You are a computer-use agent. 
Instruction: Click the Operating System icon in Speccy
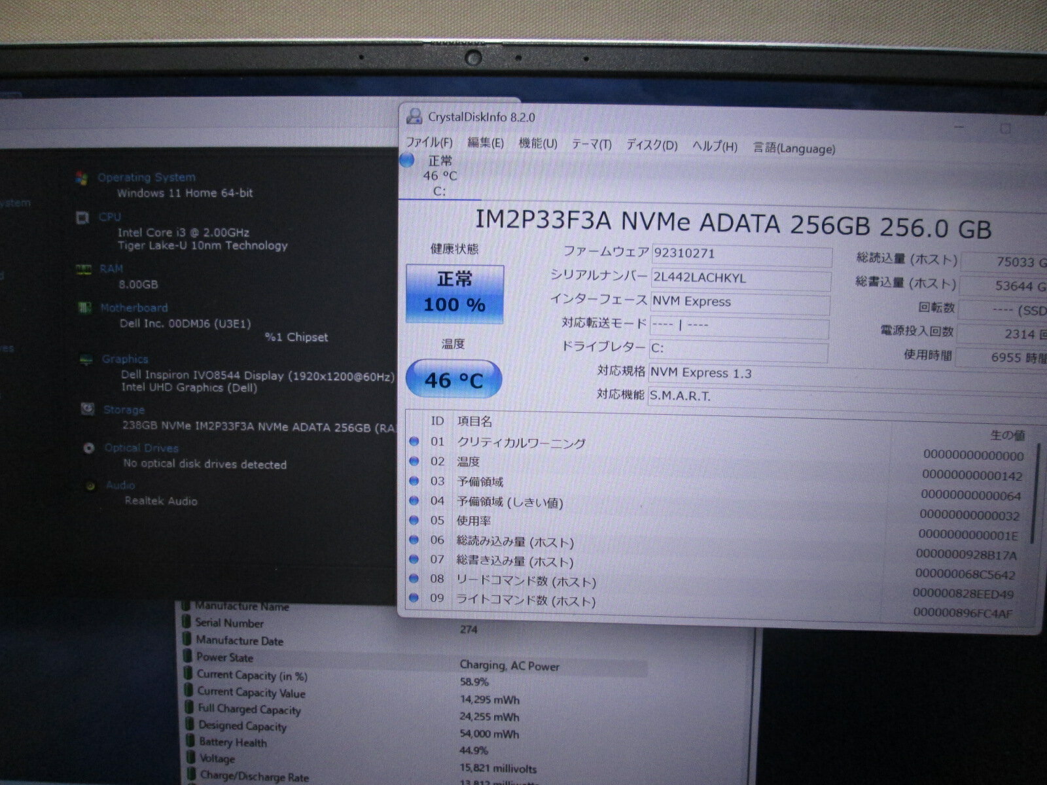tap(81, 177)
